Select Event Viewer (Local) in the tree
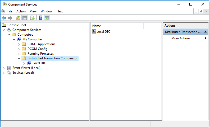Image resolution: width=210 pixels, height=128 pixels. (26, 68)
